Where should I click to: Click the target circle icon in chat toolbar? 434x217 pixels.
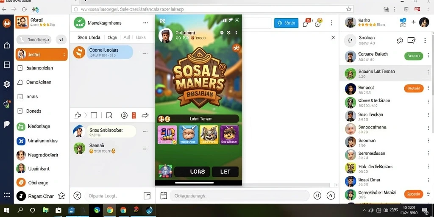(124, 115)
